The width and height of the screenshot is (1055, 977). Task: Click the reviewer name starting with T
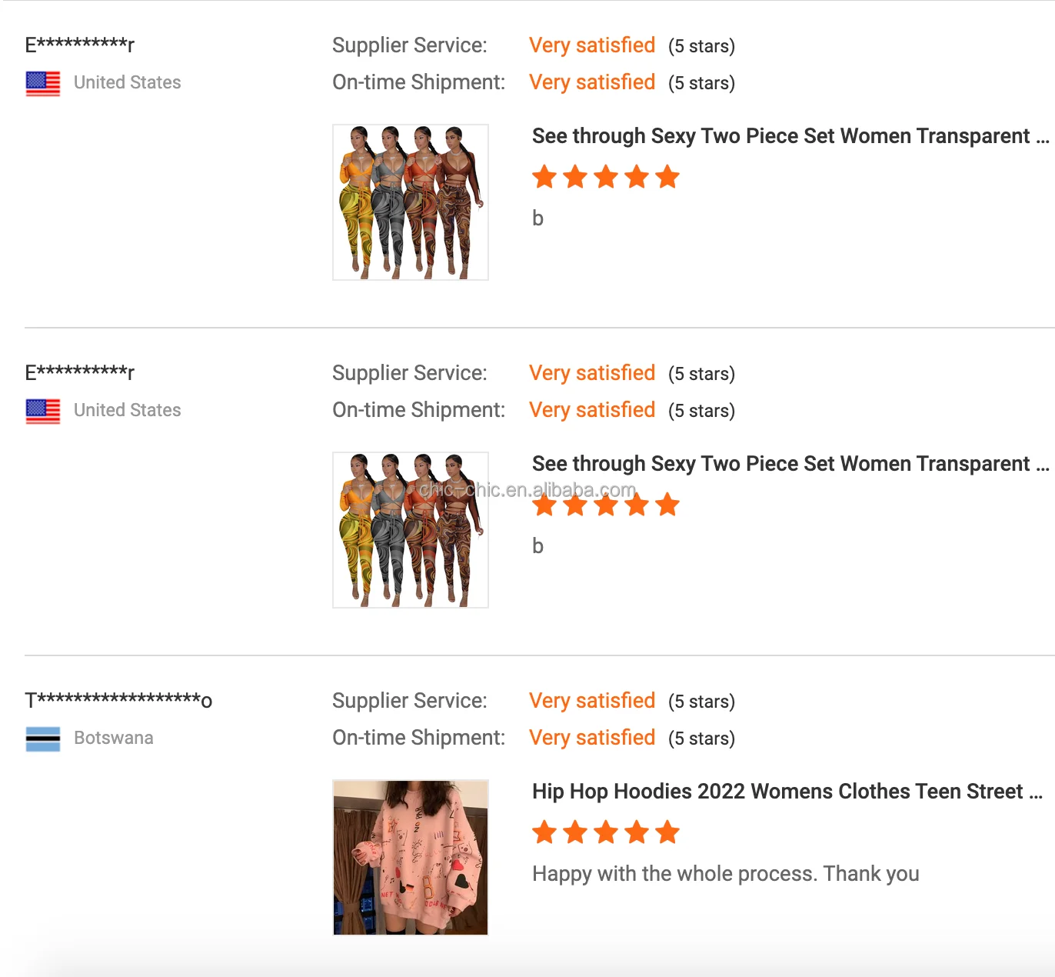[118, 700]
